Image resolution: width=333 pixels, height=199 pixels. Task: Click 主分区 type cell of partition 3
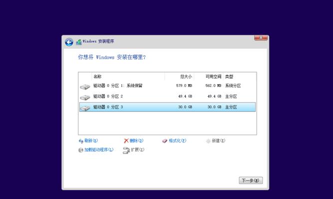point(231,107)
